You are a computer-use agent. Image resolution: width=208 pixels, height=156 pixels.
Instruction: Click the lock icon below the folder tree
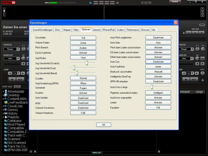click(x=35, y=151)
